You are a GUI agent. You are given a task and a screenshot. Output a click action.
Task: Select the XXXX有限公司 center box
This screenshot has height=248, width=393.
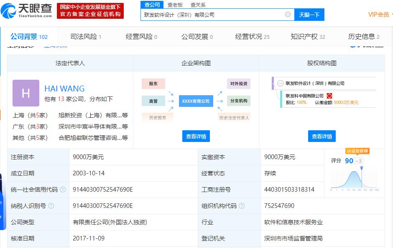click(196, 101)
